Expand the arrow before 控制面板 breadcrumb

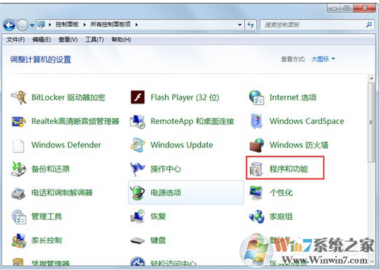click(x=50, y=25)
